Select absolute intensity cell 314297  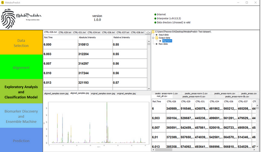tap(95, 64)
